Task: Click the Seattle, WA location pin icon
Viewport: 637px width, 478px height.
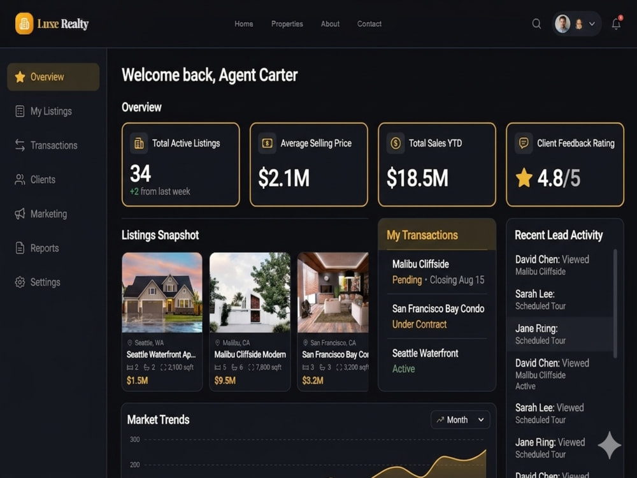Action: (x=130, y=343)
